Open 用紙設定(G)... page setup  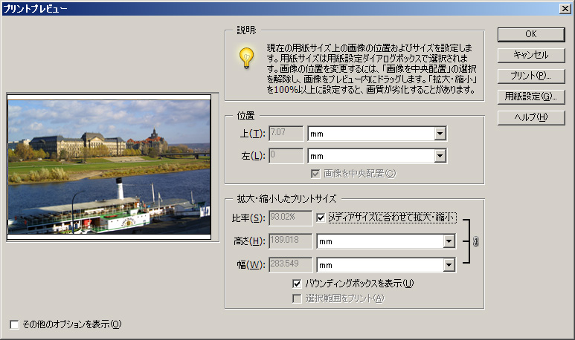click(530, 97)
